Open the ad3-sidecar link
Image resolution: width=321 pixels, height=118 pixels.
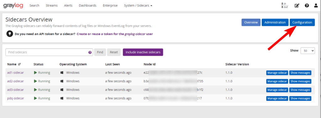click(16, 90)
